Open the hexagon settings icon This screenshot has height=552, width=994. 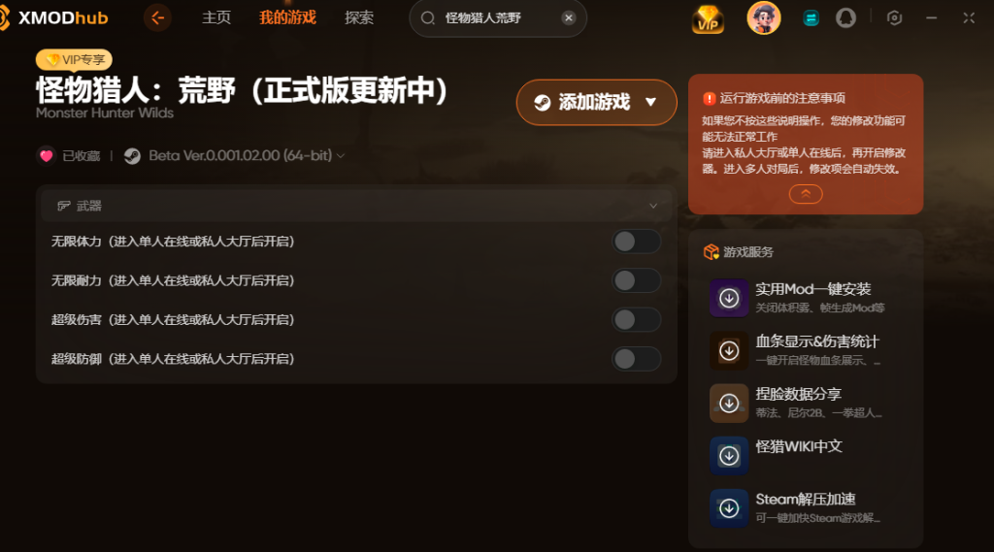pyautogui.click(x=894, y=17)
